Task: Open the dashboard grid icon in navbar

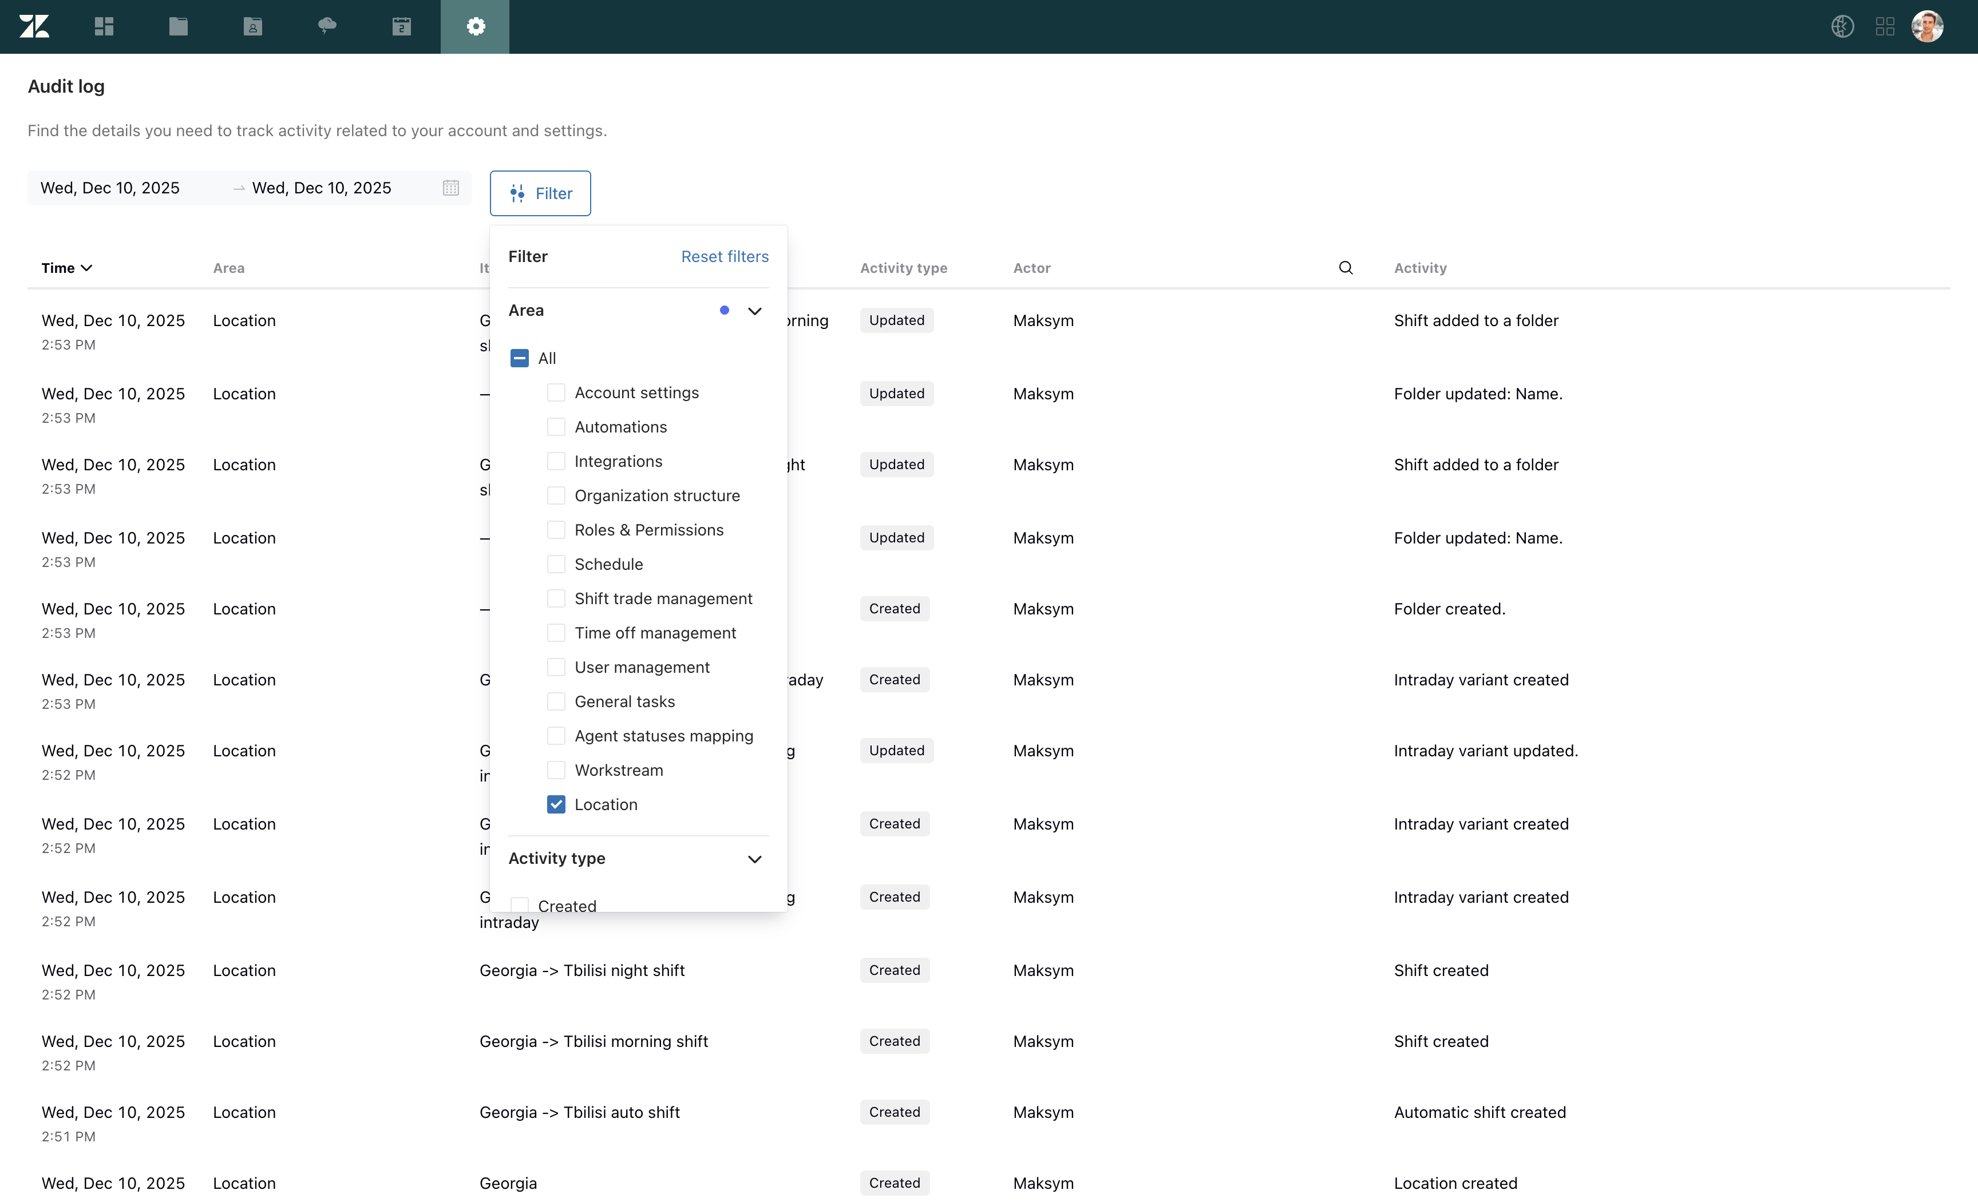Action: 104,26
